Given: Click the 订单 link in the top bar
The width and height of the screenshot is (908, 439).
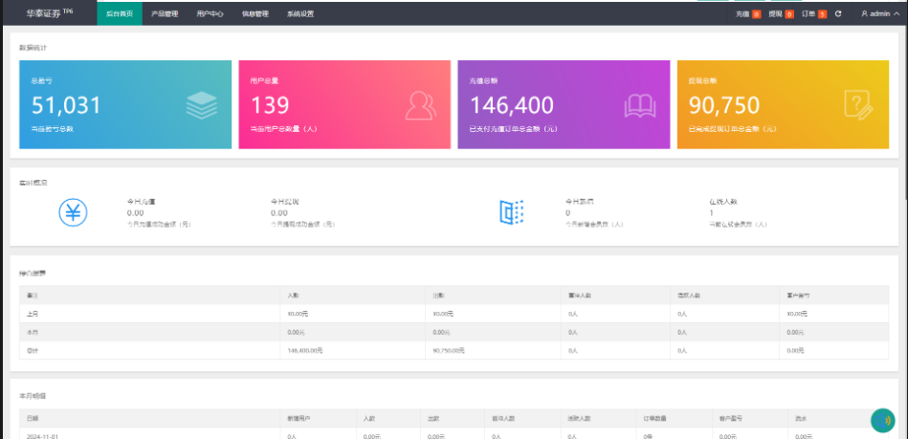Looking at the screenshot, I should [x=808, y=14].
